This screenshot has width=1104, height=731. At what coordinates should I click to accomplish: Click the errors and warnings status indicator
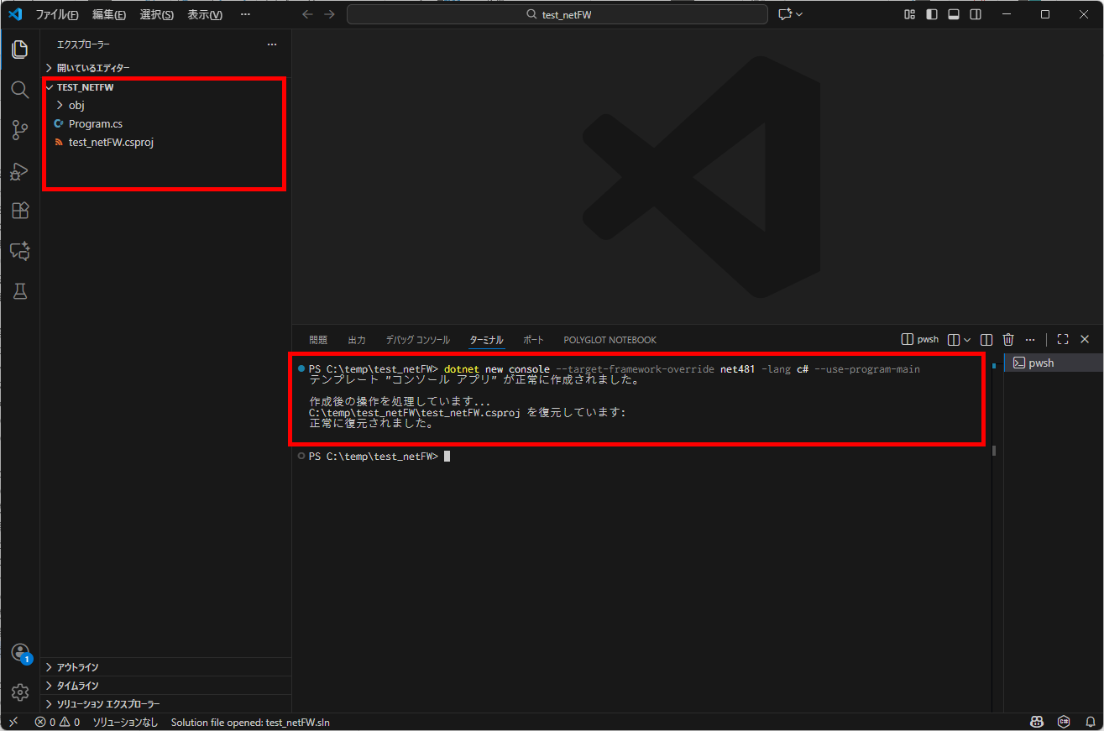click(56, 721)
